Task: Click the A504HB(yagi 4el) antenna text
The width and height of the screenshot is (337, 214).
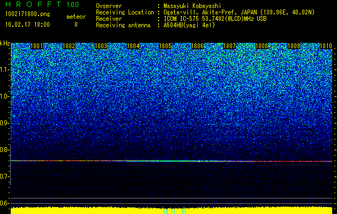Action: click(189, 25)
